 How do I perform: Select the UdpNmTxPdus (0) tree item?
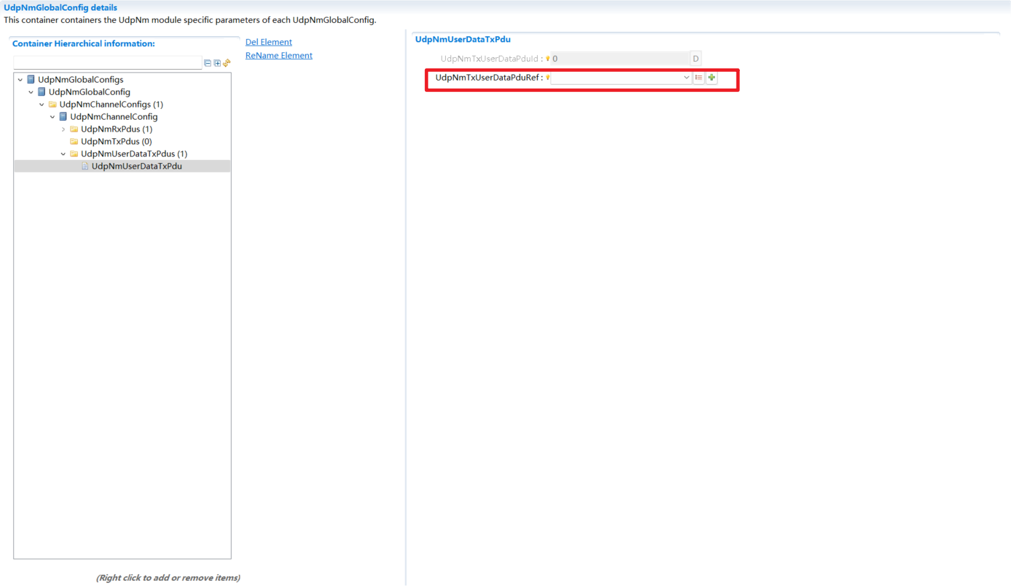(x=116, y=142)
